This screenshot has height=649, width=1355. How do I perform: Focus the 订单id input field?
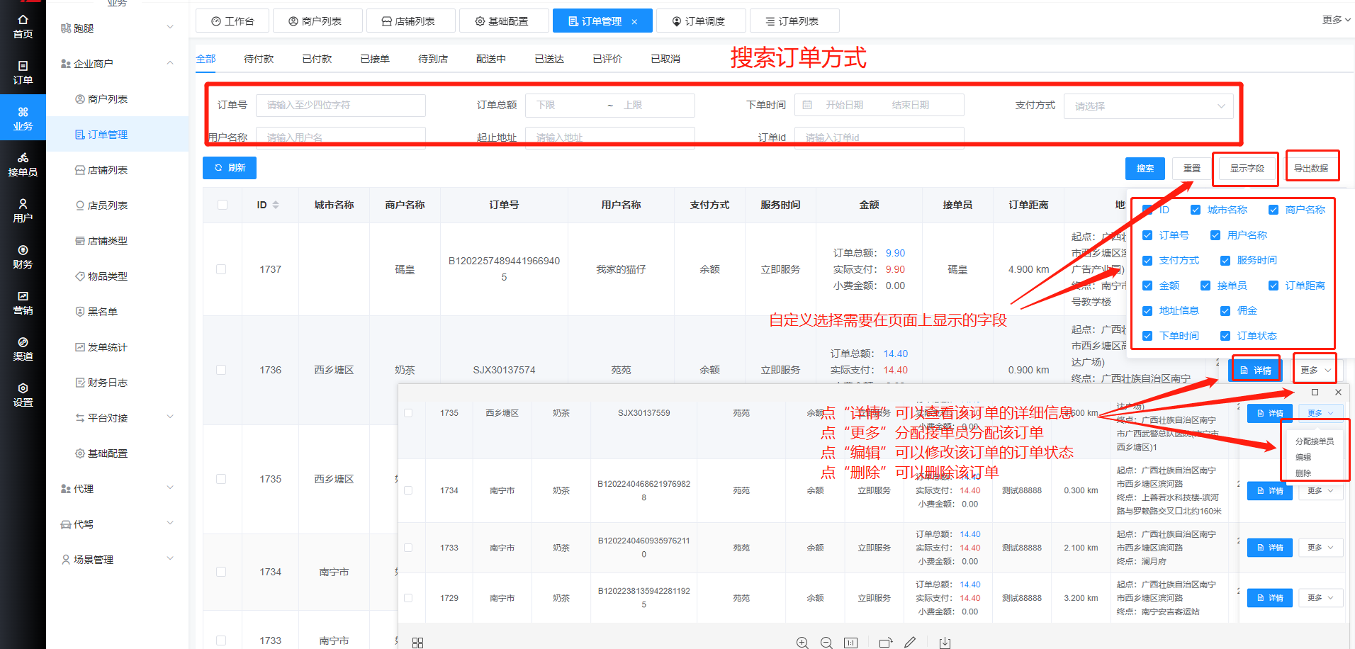tap(879, 137)
